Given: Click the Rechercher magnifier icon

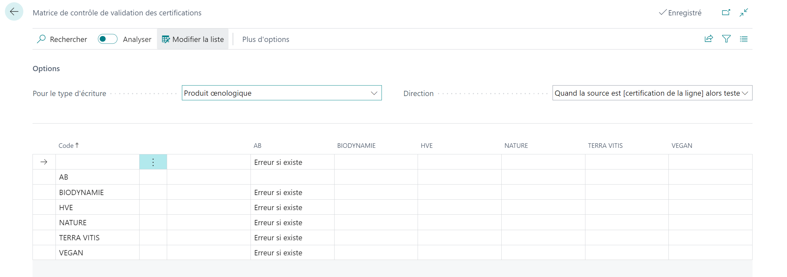Looking at the screenshot, I should pyautogui.click(x=41, y=39).
